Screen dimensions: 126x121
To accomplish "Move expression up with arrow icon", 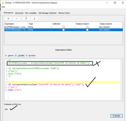I will click(x=26, y=19).
